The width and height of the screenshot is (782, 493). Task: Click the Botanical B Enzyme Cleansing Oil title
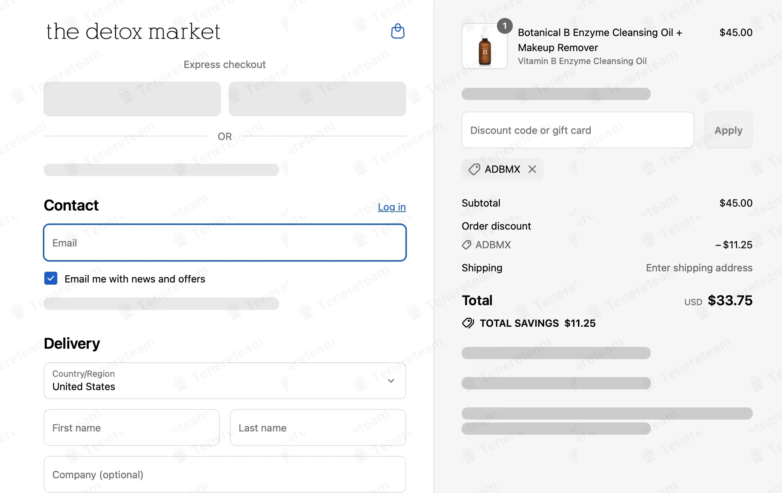600,40
